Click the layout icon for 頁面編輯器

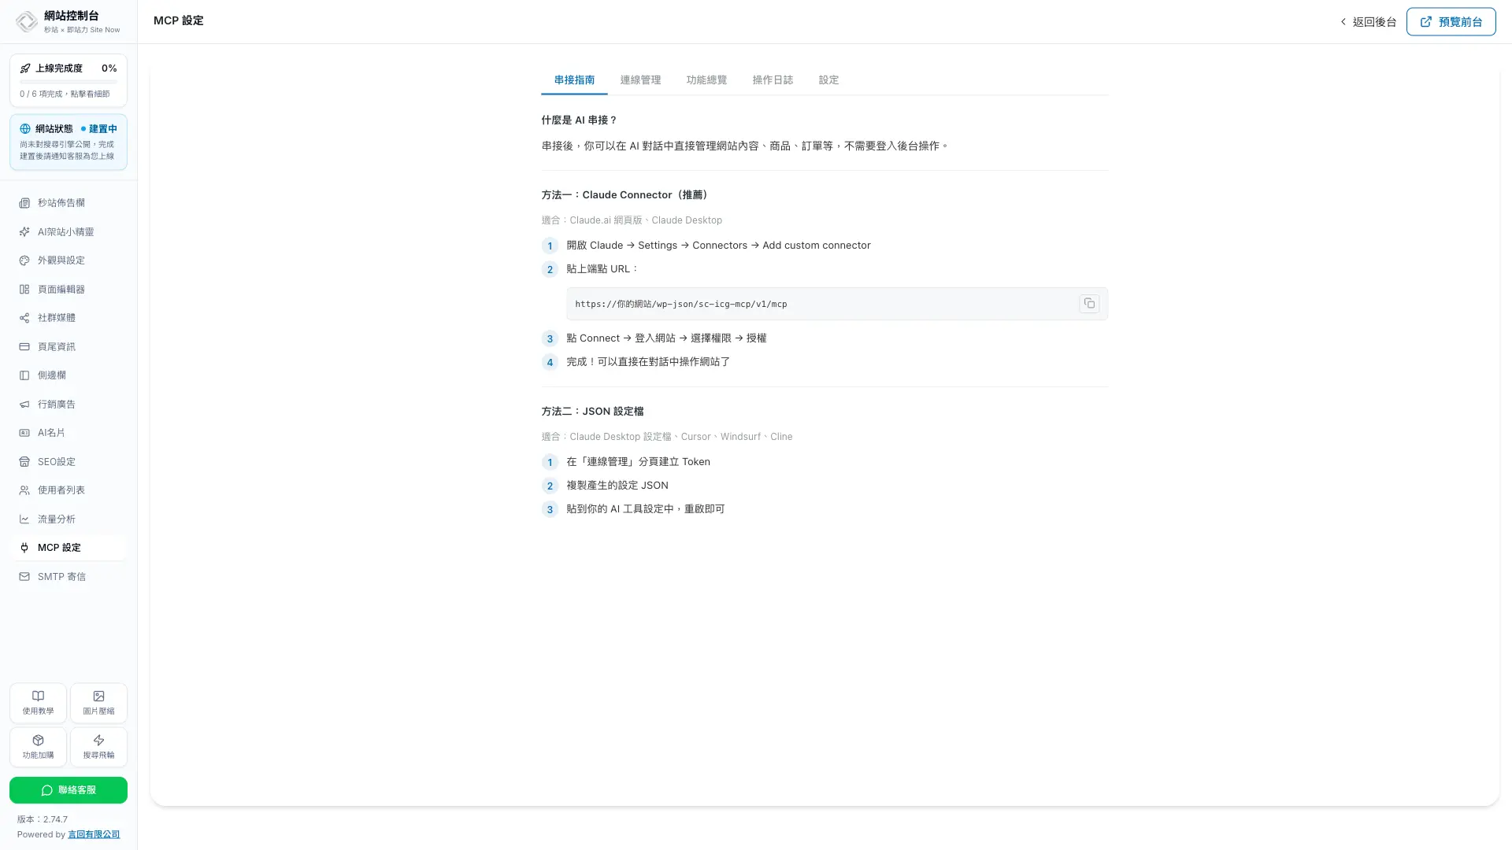coord(24,290)
